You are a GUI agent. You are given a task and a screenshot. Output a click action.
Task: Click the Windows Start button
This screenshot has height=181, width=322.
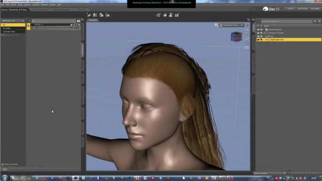[x=4, y=178]
